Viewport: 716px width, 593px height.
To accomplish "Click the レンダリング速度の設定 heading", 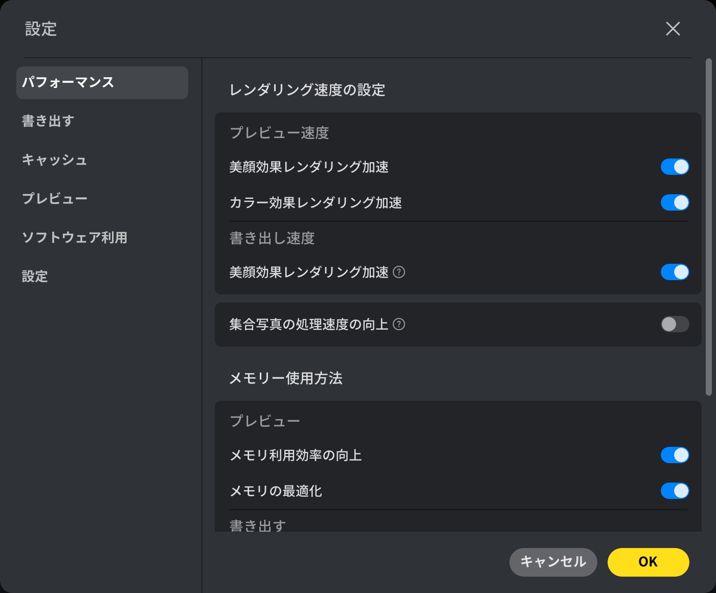I will pos(307,90).
